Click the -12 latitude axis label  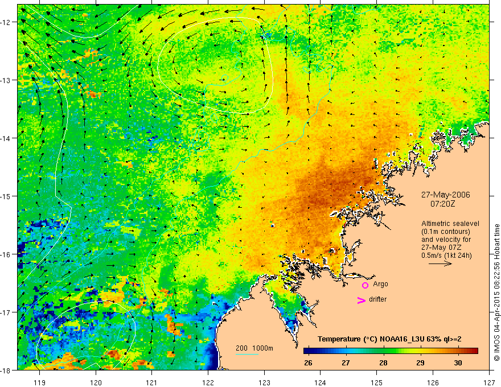click(6, 22)
